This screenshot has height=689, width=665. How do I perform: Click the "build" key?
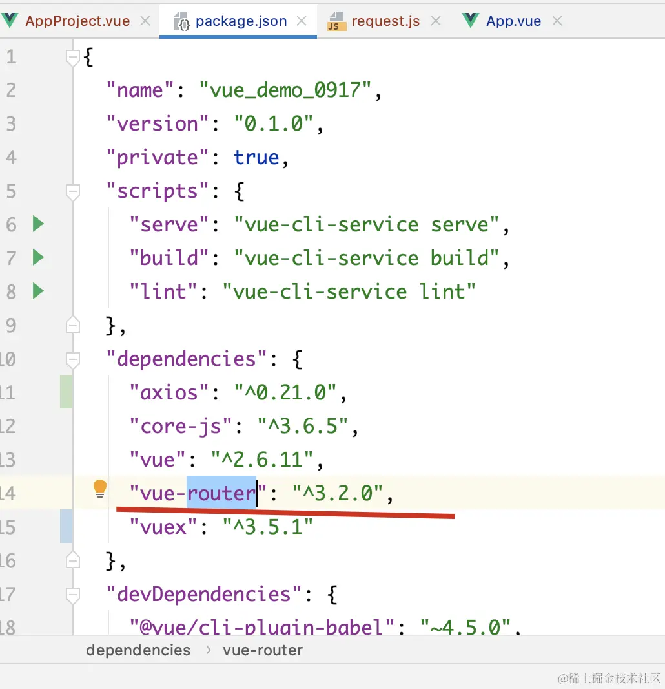coord(169,258)
